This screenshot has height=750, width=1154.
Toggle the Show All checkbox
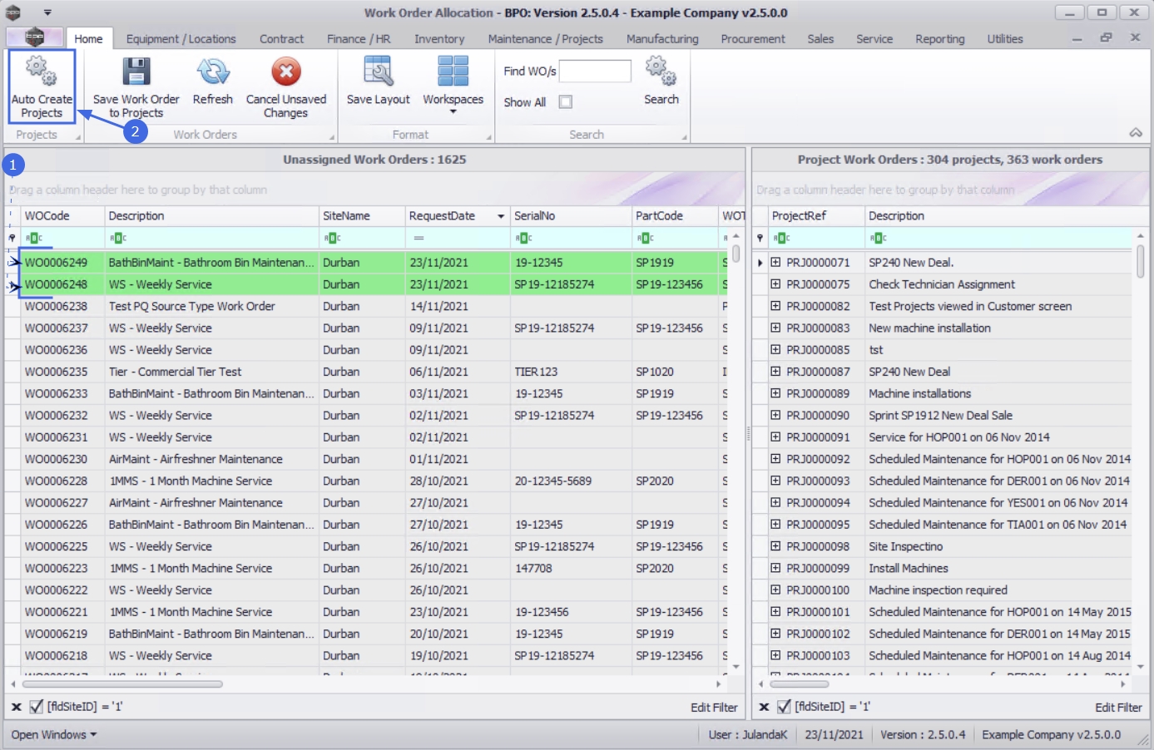point(566,101)
